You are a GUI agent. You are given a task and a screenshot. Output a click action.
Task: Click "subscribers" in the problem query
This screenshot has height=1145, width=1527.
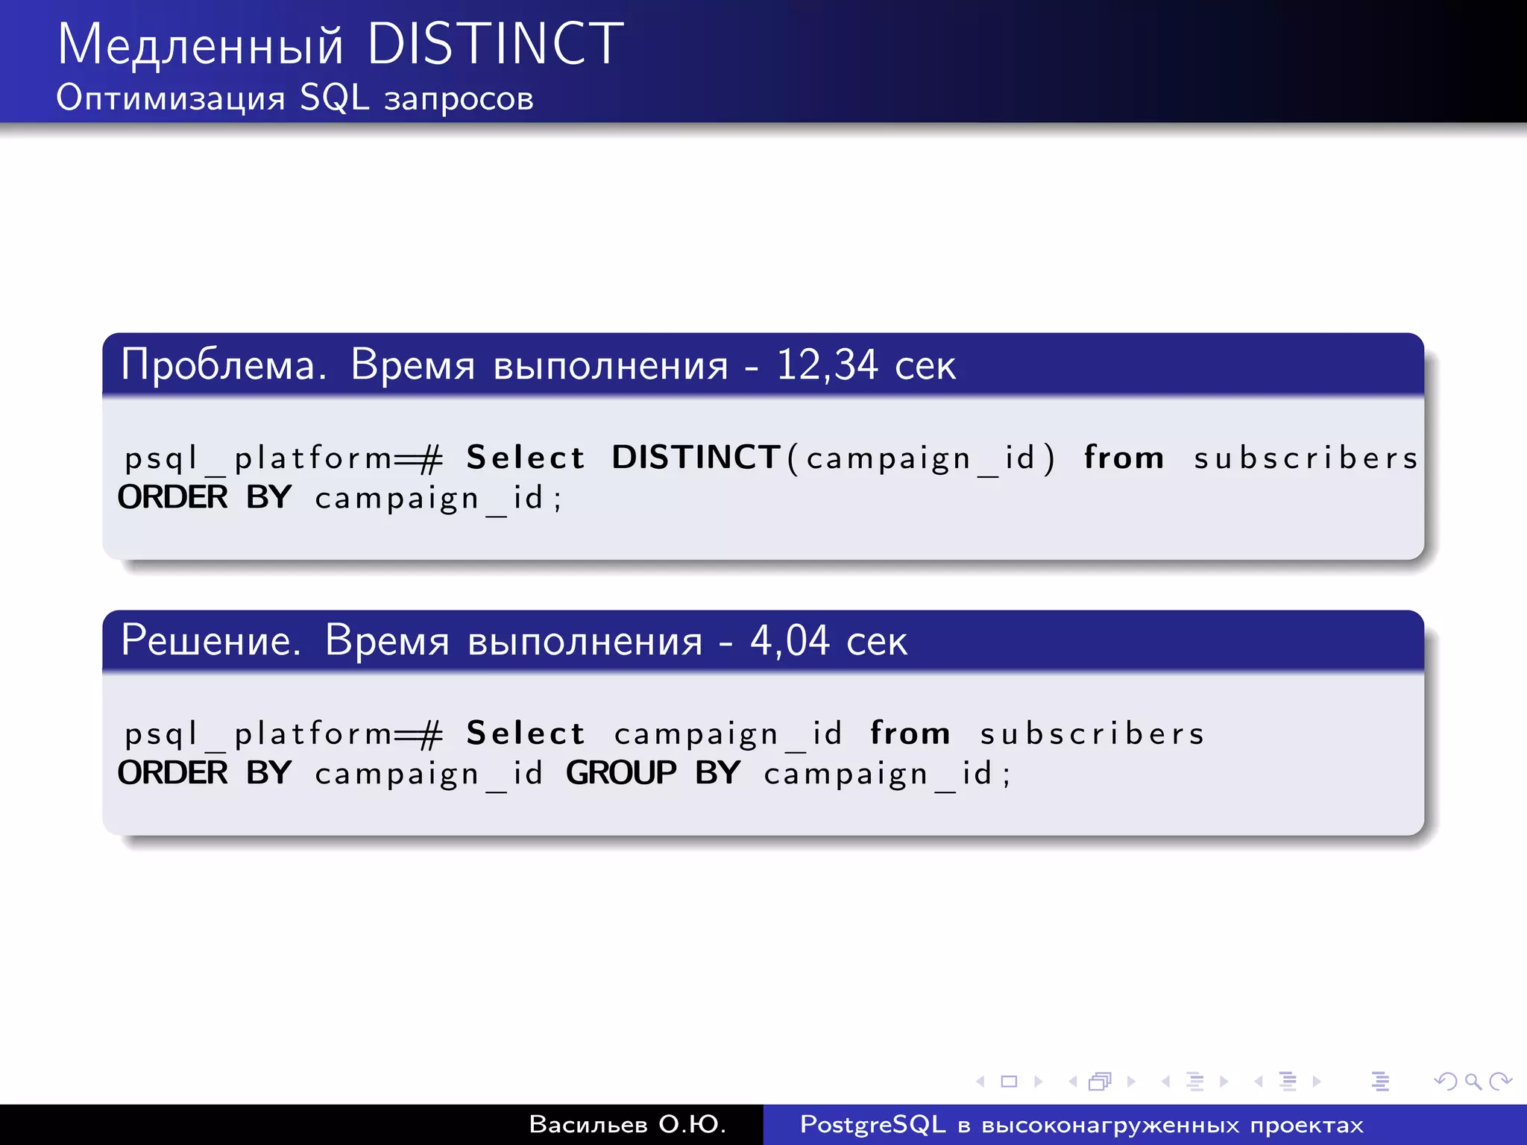pyautogui.click(x=1306, y=458)
